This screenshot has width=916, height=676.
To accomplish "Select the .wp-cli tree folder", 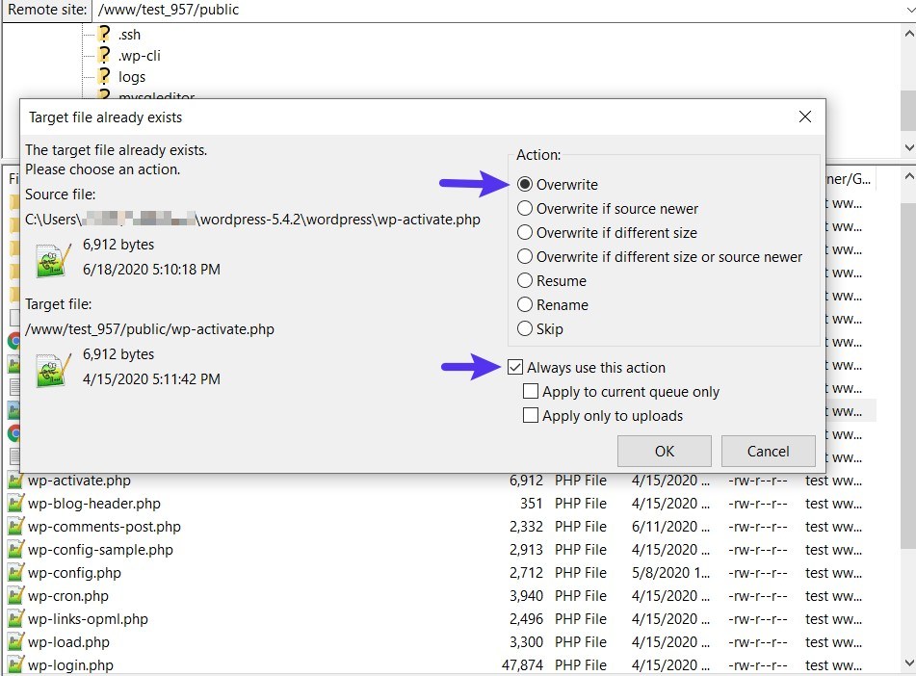I will tap(139, 56).
